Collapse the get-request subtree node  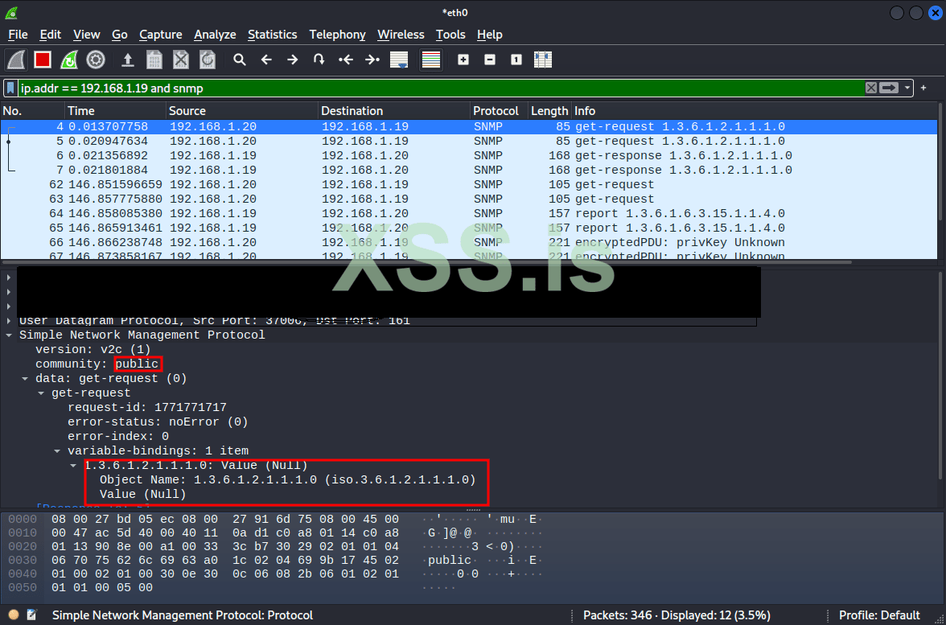pos(41,393)
